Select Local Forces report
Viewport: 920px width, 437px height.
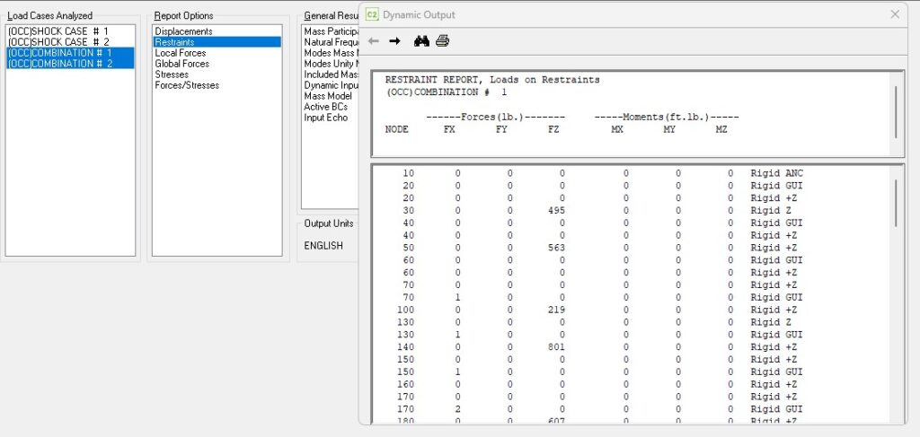[180, 53]
